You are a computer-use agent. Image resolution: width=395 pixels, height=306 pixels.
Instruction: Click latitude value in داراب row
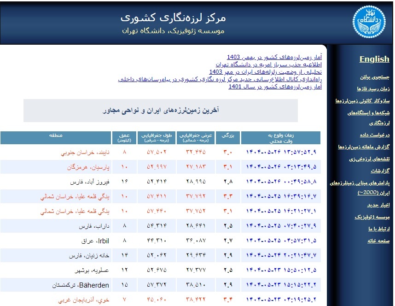point(196,226)
